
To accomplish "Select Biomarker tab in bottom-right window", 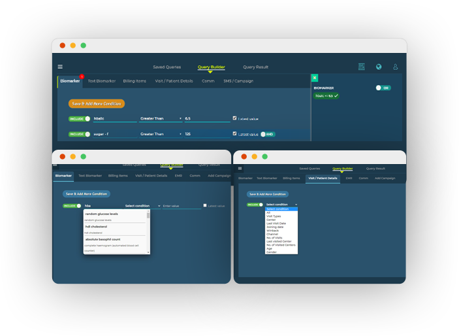I will (x=245, y=178).
